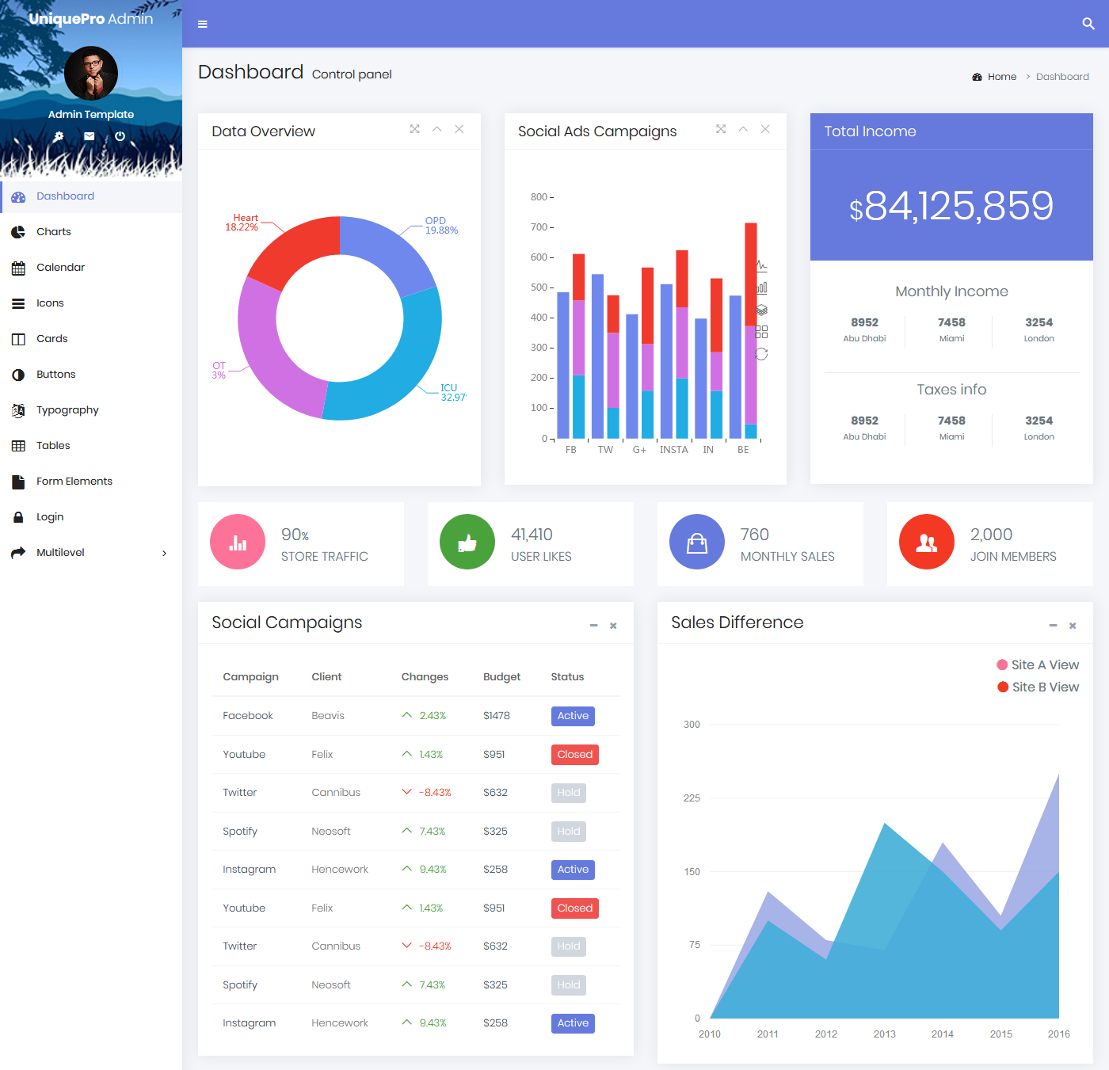Click the Join Members people icon
Screen dimensions: 1109x1070
tap(927, 542)
